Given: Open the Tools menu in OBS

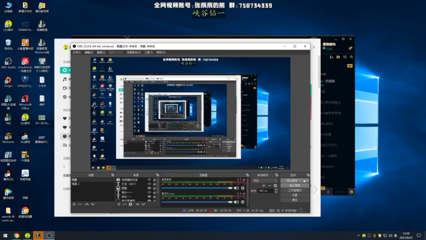Looking at the screenshot, I should pos(149,52).
